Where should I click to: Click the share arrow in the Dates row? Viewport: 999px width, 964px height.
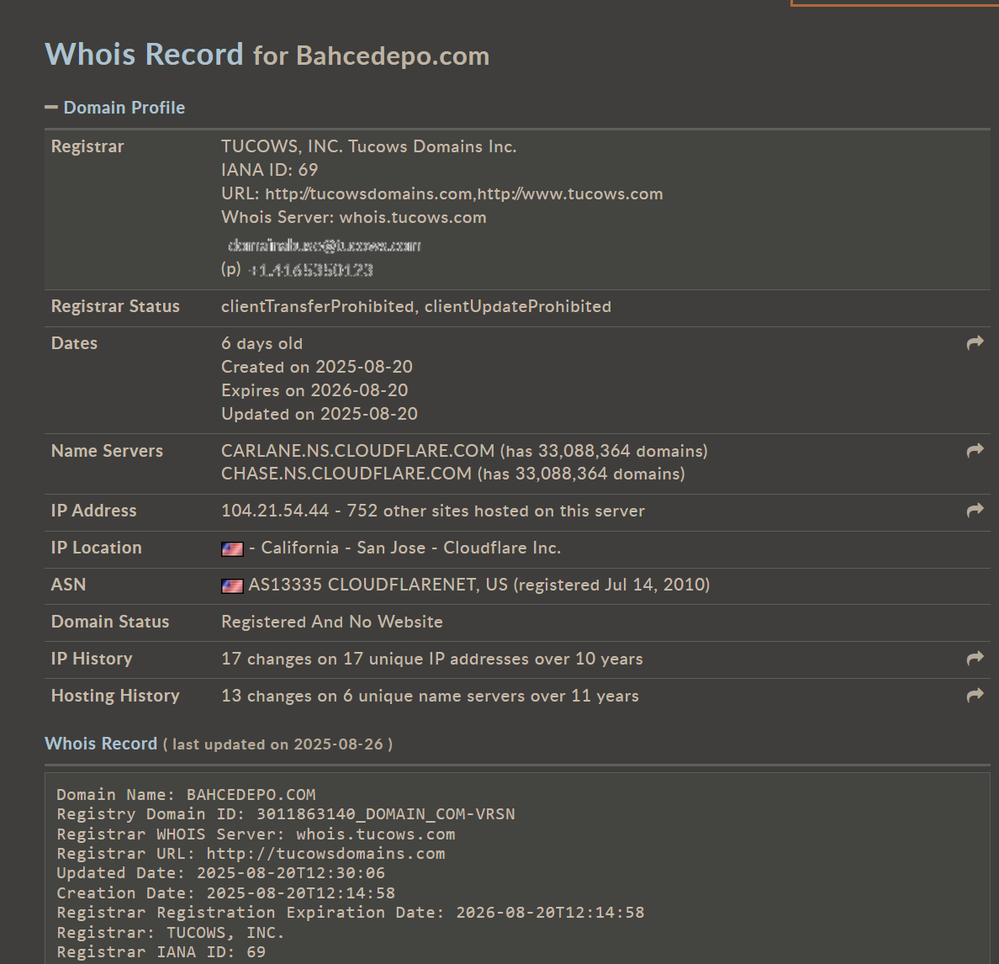tap(975, 343)
